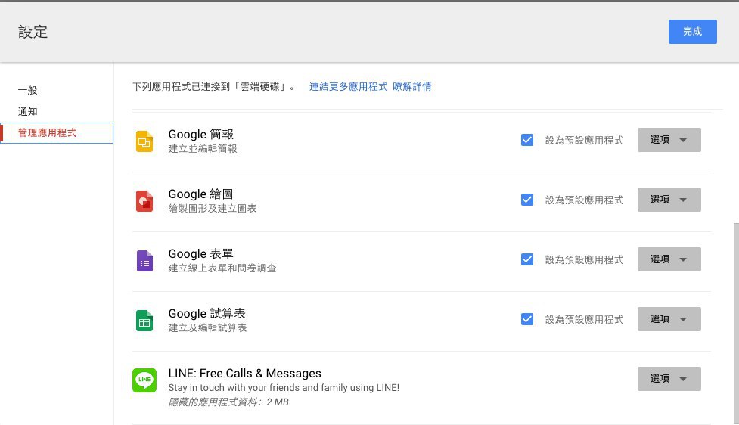Click the Google 簡報 slides icon

[144, 141]
